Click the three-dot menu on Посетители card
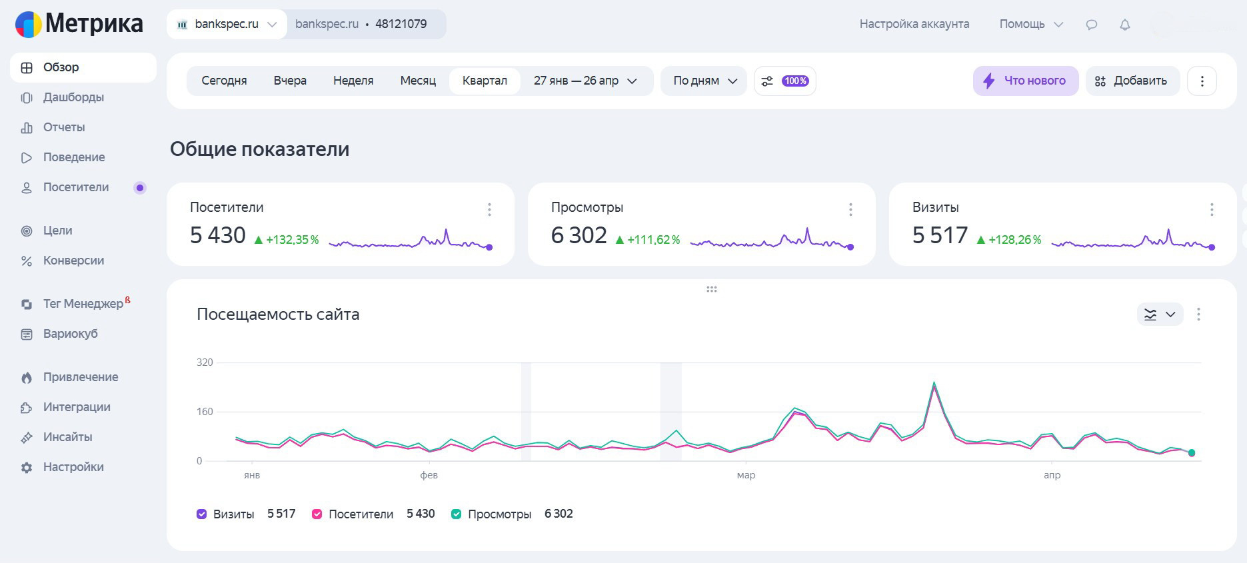Image resolution: width=1247 pixels, height=563 pixels. pos(489,210)
